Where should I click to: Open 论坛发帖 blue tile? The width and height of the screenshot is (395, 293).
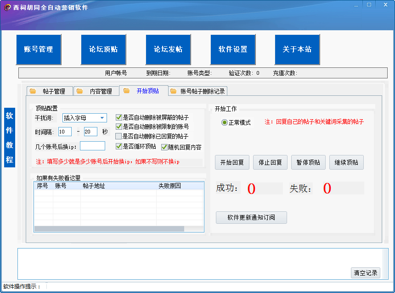pyautogui.click(x=168, y=50)
